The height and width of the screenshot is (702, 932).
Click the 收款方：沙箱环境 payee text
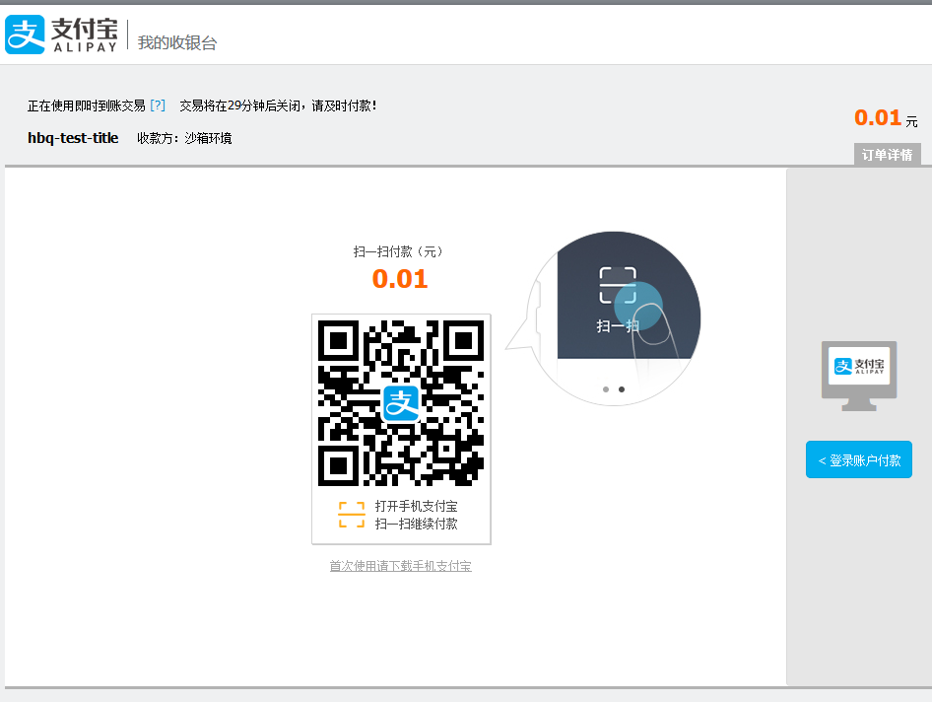tap(184, 138)
